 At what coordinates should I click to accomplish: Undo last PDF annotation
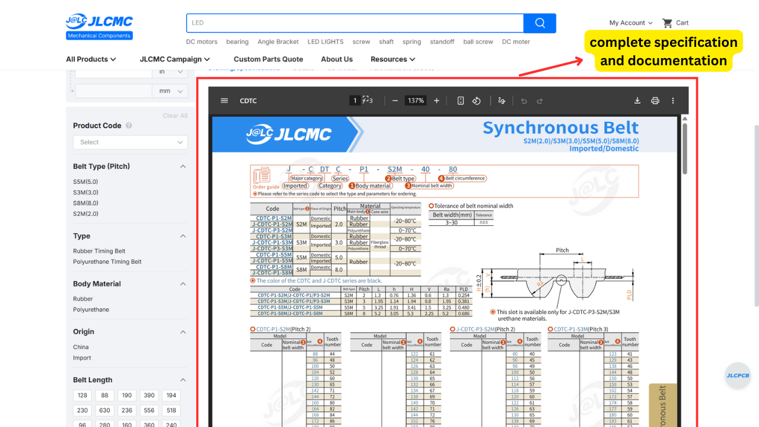(x=524, y=101)
